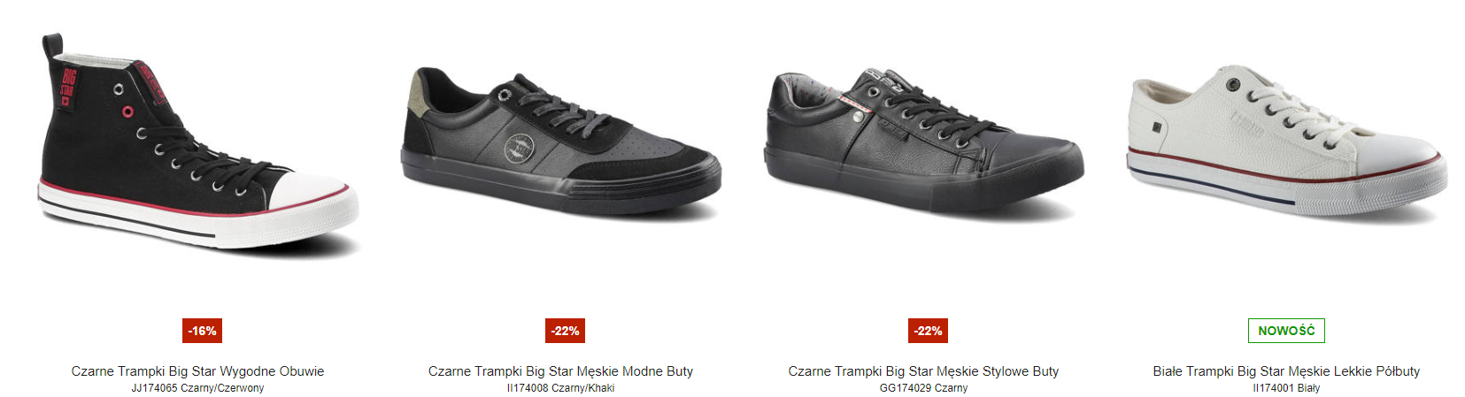Click the -22% badge under the GG174029 sneaker
Image resolution: width=1465 pixels, height=397 pixels.
928,331
